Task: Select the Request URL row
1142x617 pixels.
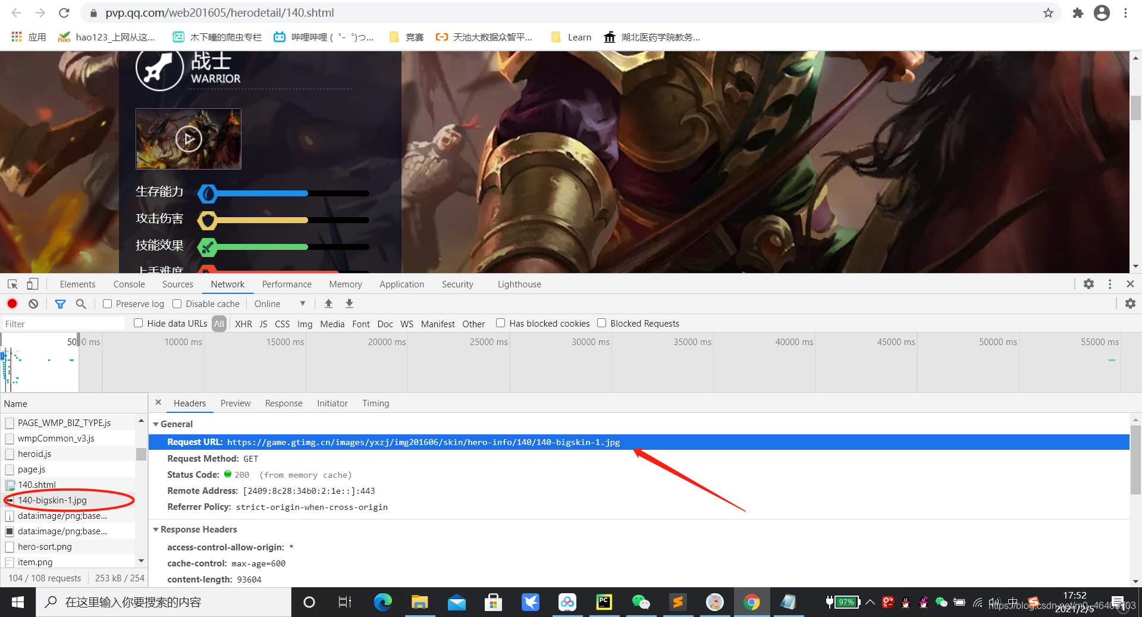Action: click(x=639, y=442)
